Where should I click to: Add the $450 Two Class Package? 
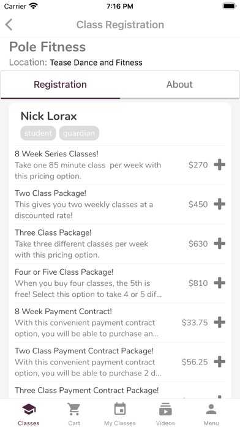click(219, 204)
